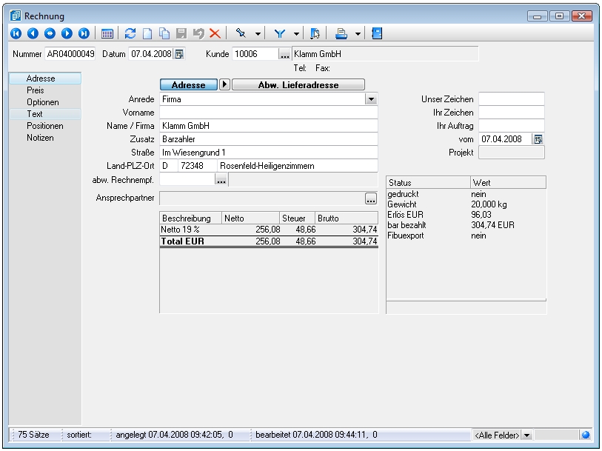Click into the Unser Zeichen field

pos(511,99)
